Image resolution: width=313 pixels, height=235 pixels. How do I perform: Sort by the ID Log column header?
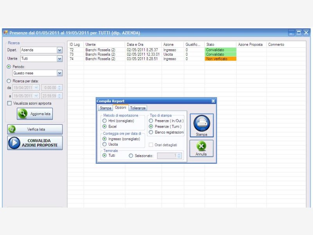coord(76,44)
